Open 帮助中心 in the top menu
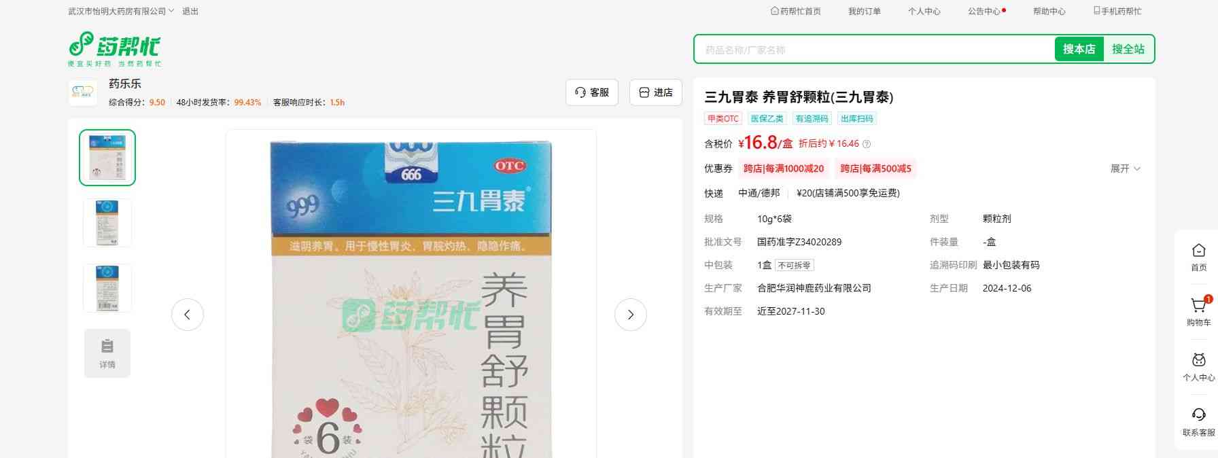 (x=1049, y=12)
